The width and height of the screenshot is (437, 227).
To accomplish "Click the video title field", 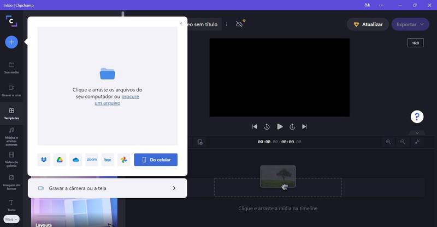I will tap(204, 24).
